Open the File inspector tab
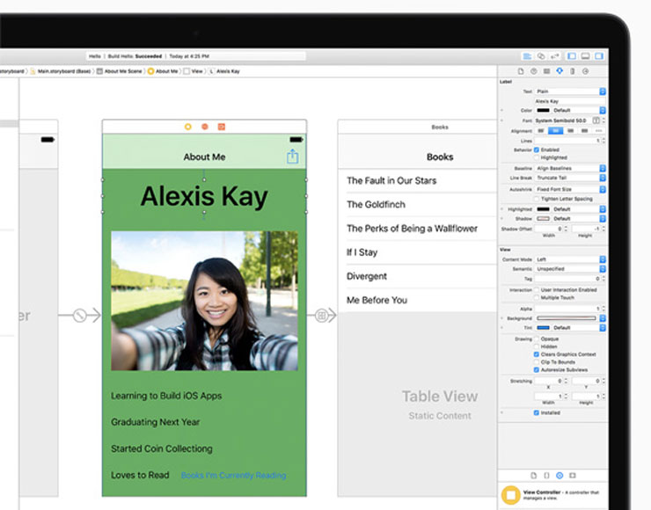 click(521, 71)
